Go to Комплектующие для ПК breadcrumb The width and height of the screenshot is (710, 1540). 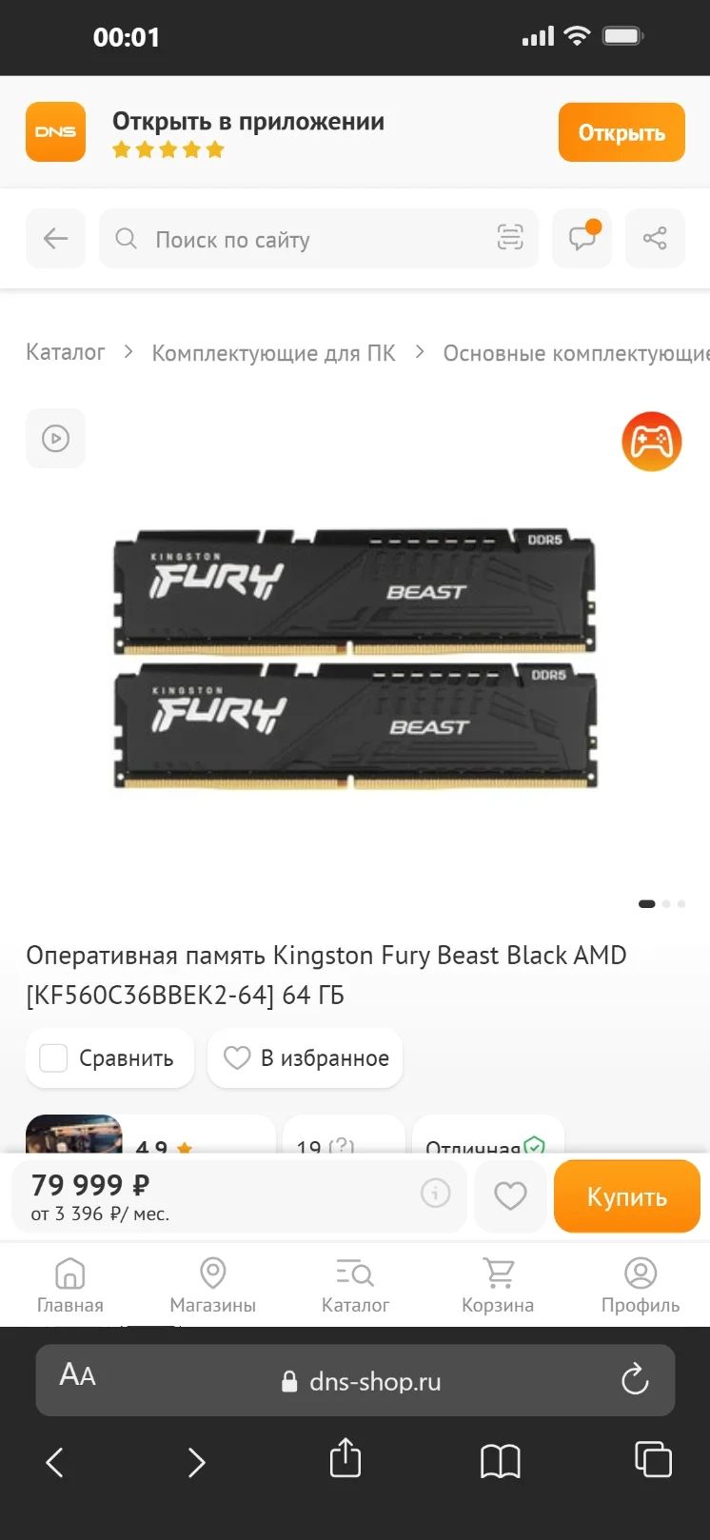click(273, 353)
